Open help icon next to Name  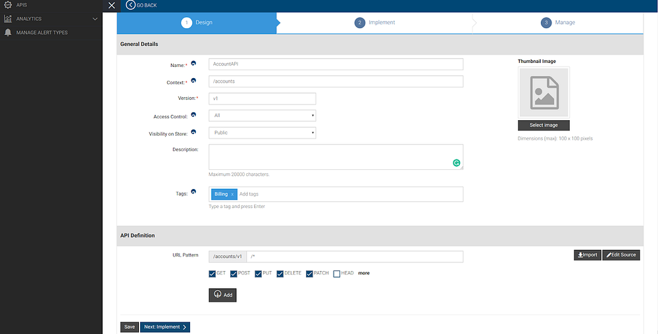click(x=193, y=63)
